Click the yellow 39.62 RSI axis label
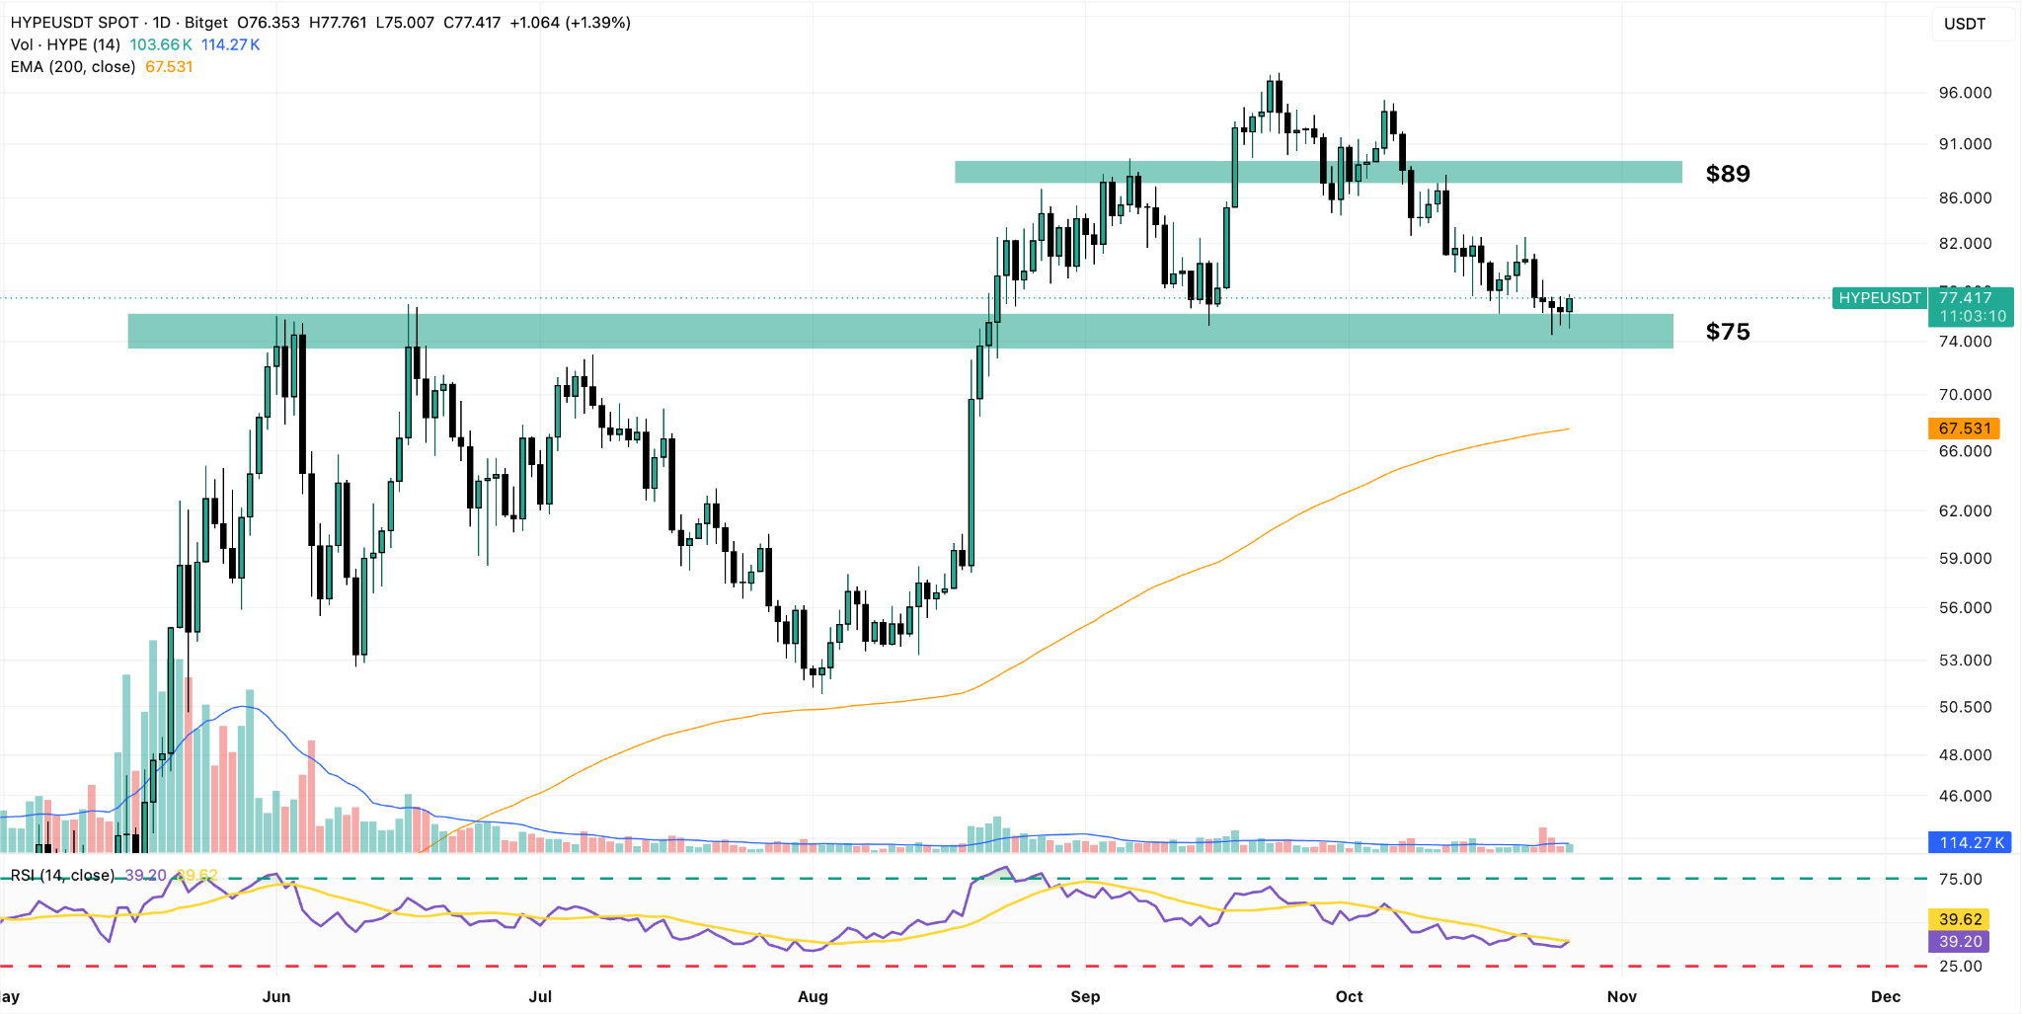The width and height of the screenshot is (2022, 1014). [x=1960, y=919]
